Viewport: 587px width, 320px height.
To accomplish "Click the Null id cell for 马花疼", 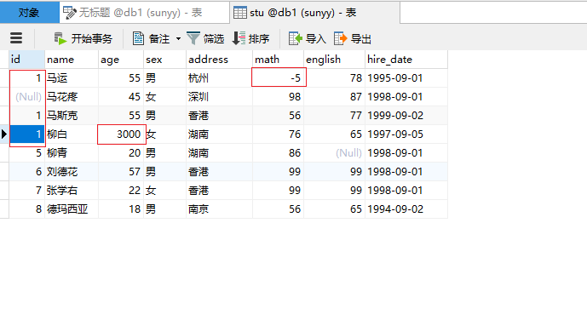I will [x=27, y=97].
